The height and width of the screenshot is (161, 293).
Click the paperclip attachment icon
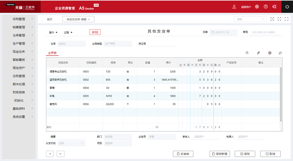(x=258, y=53)
